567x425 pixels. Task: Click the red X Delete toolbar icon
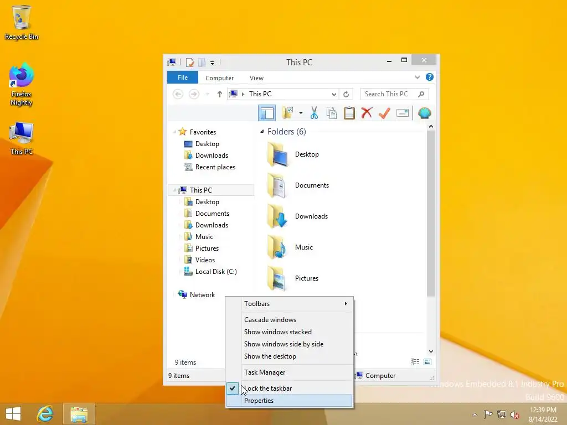[367, 113]
